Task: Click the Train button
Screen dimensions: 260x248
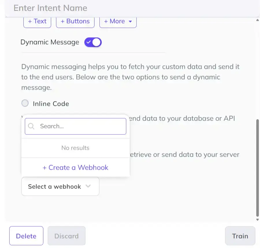Action: tap(240, 236)
